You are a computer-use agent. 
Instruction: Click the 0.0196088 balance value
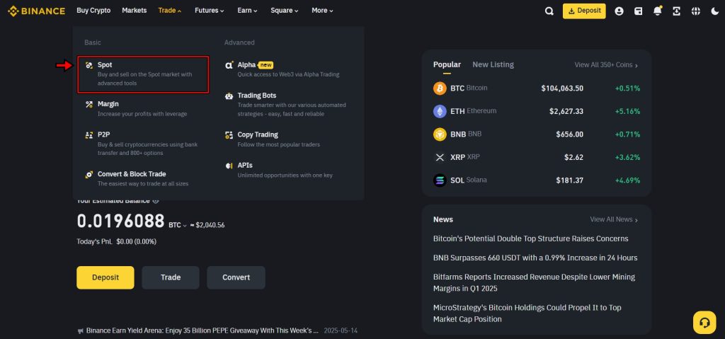[120, 222]
